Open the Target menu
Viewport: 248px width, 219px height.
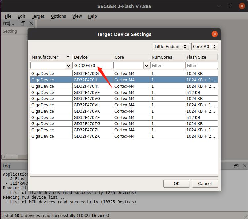[x=38, y=16]
